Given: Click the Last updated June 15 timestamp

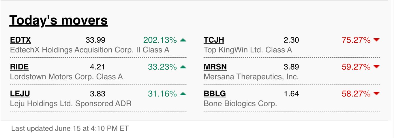Looking at the screenshot, I should pos(70,128).
